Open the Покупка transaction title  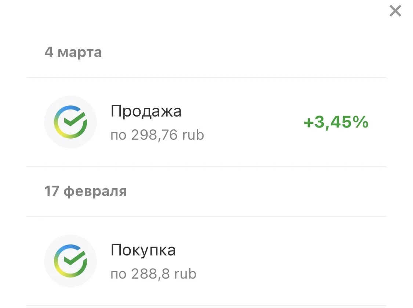(143, 250)
